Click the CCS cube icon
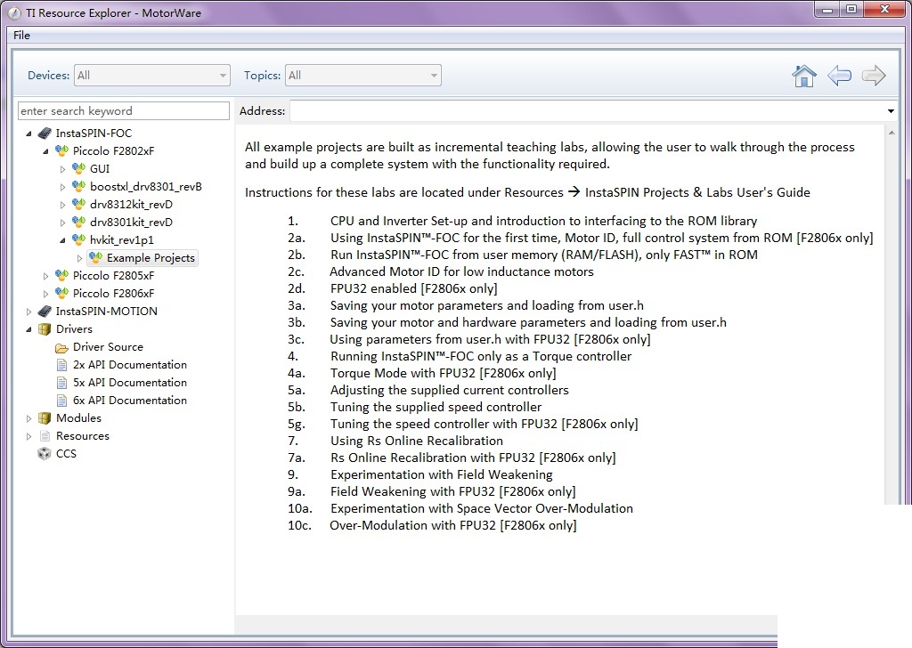Screen dimensions: 912x648 (x=45, y=453)
